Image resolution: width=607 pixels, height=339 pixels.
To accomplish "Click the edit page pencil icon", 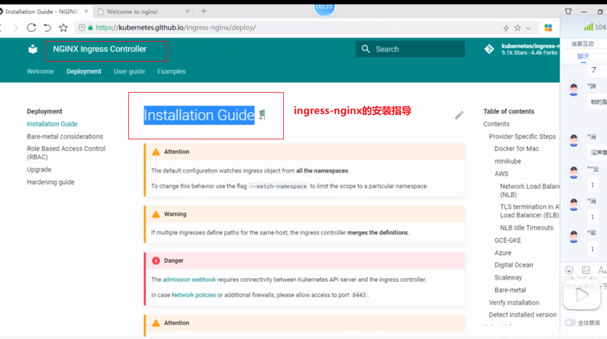I will [x=459, y=115].
